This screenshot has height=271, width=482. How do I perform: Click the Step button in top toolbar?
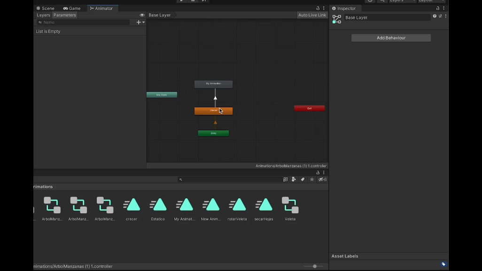[204, 1]
